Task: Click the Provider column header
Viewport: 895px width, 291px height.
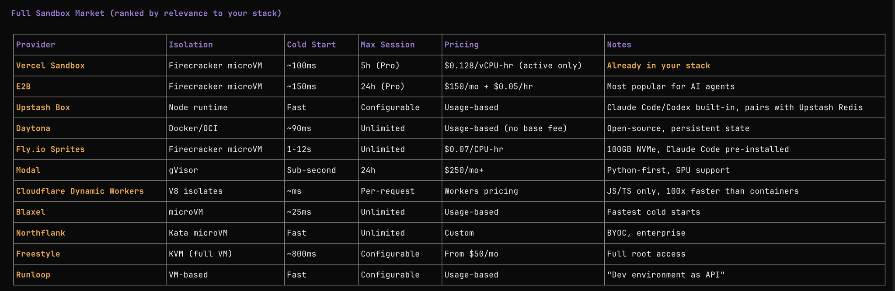Action: 35,45
